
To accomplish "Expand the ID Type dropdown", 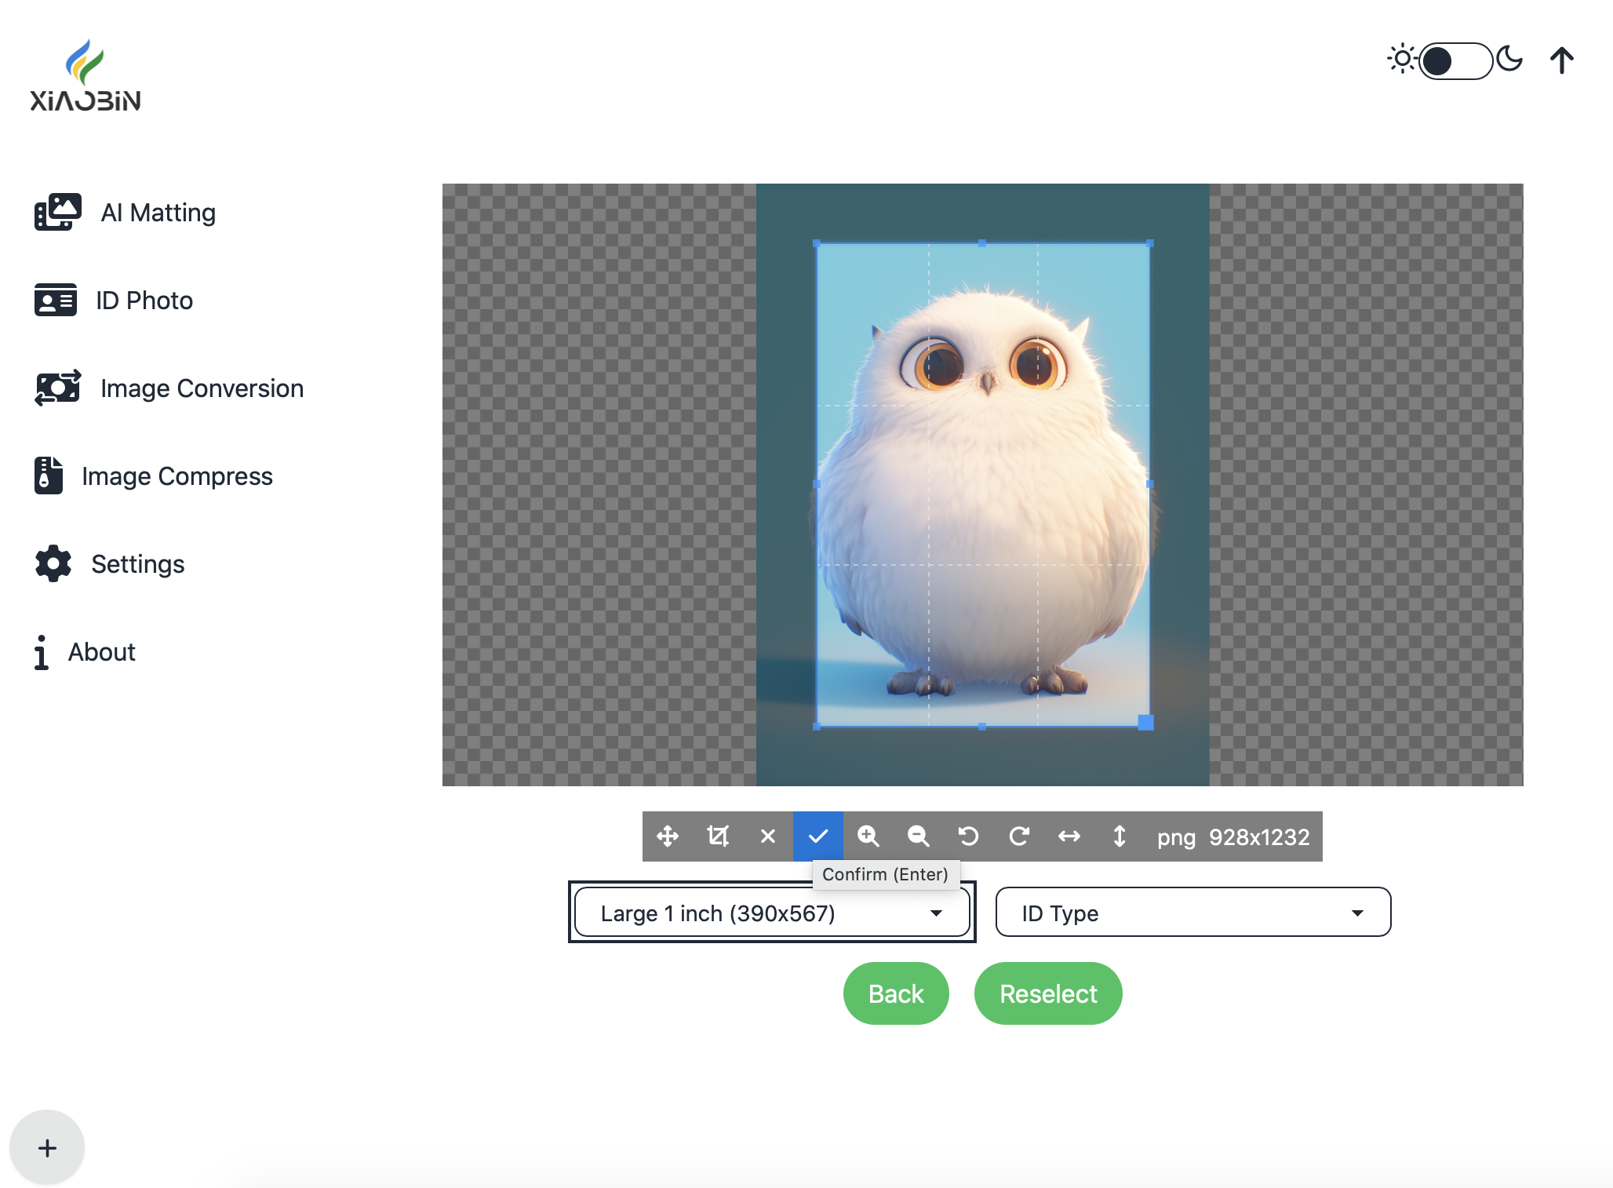I will coord(1192,913).
